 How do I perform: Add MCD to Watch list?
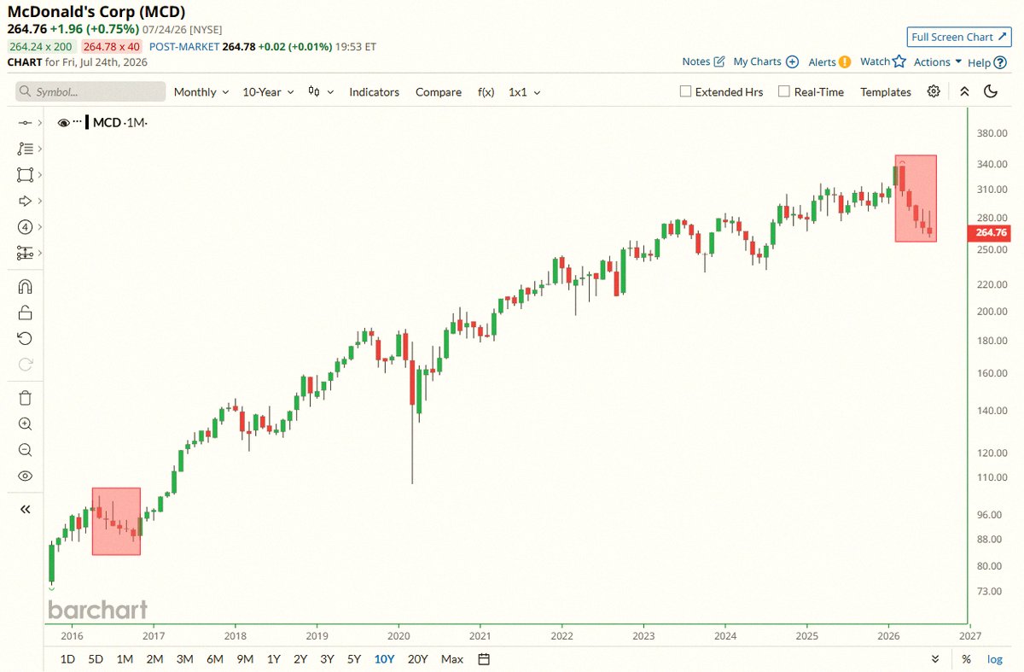pos(882,61)
